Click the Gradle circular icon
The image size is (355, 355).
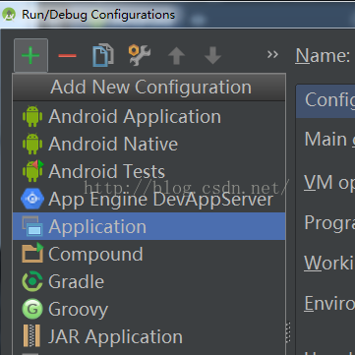point(32,281)
